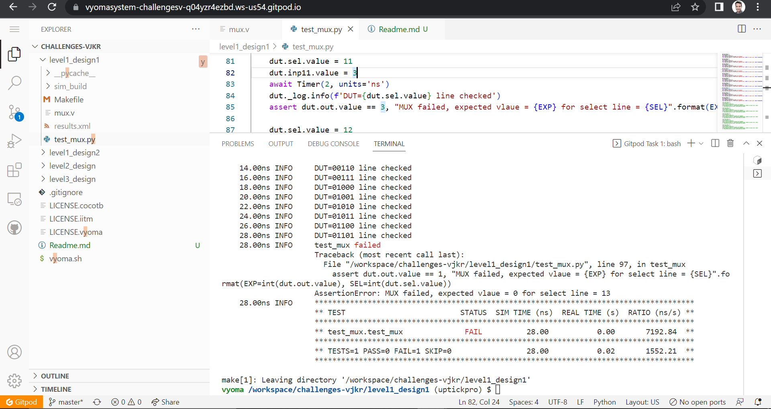Open the Extensions view
The width and height of the screenshot is (771, 409).
[x=14, y=170]
